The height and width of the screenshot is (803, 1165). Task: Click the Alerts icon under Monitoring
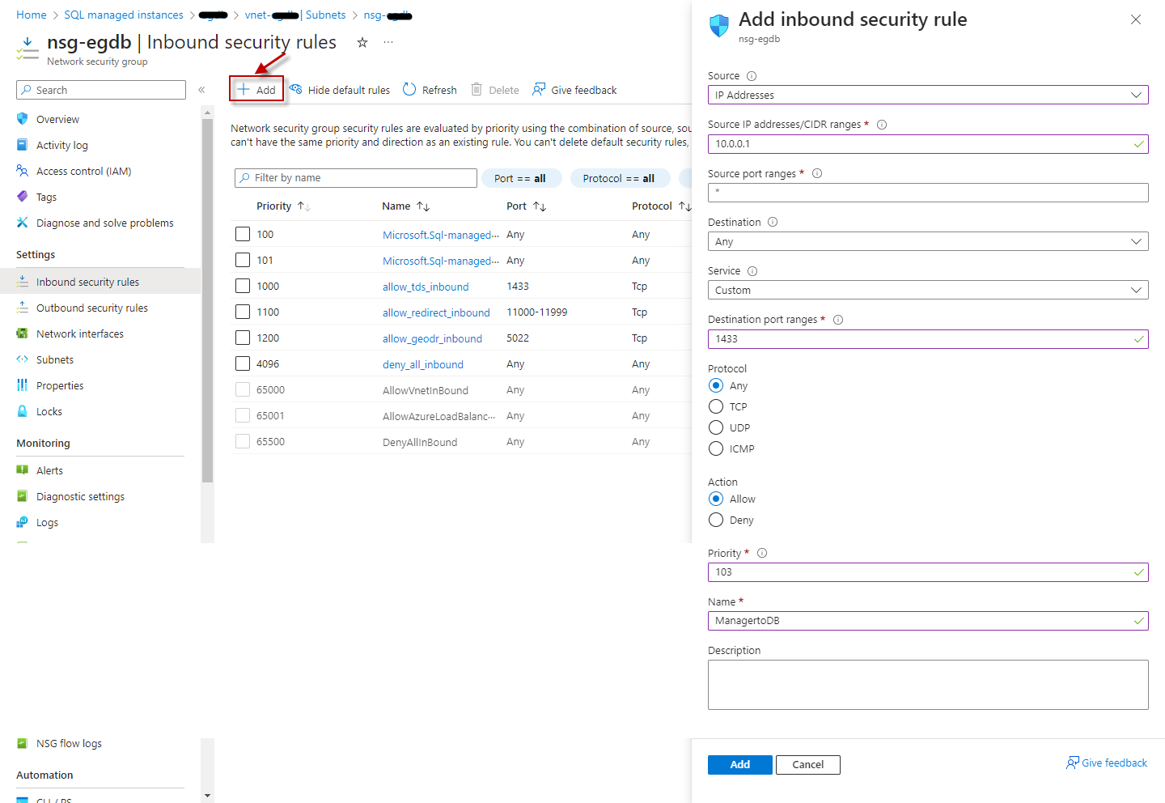(x=23, y=470)
